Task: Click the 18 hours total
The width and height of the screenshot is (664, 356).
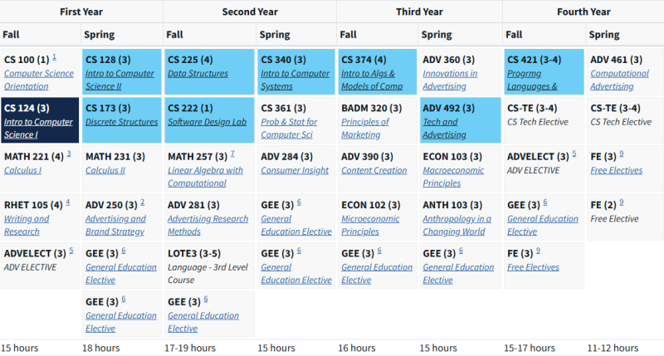Action: tap(100, 348)
